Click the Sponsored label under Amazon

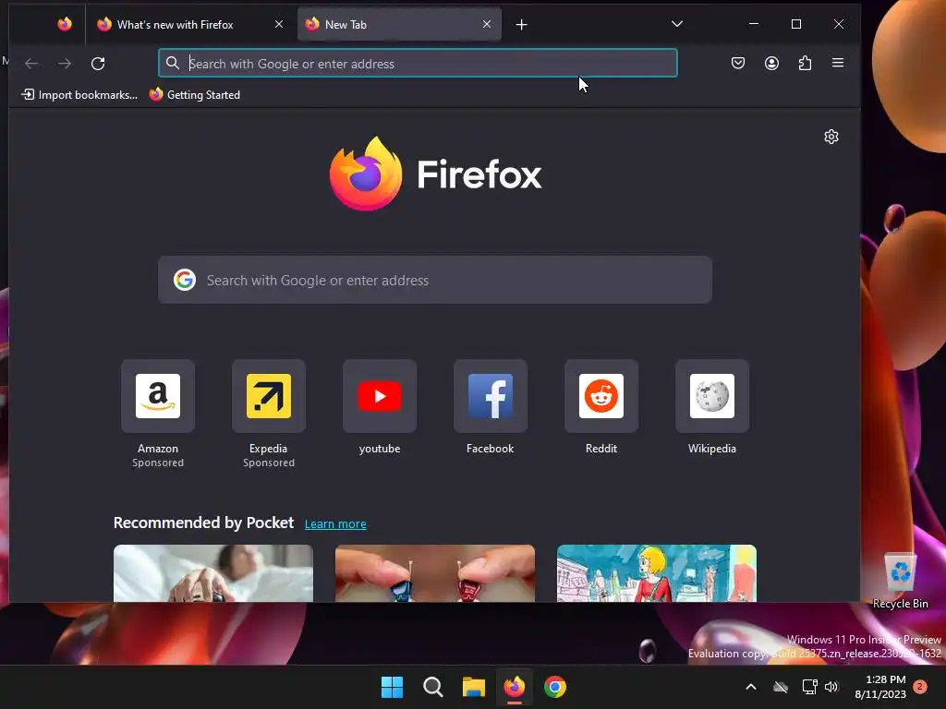click(x=158, y=463)
